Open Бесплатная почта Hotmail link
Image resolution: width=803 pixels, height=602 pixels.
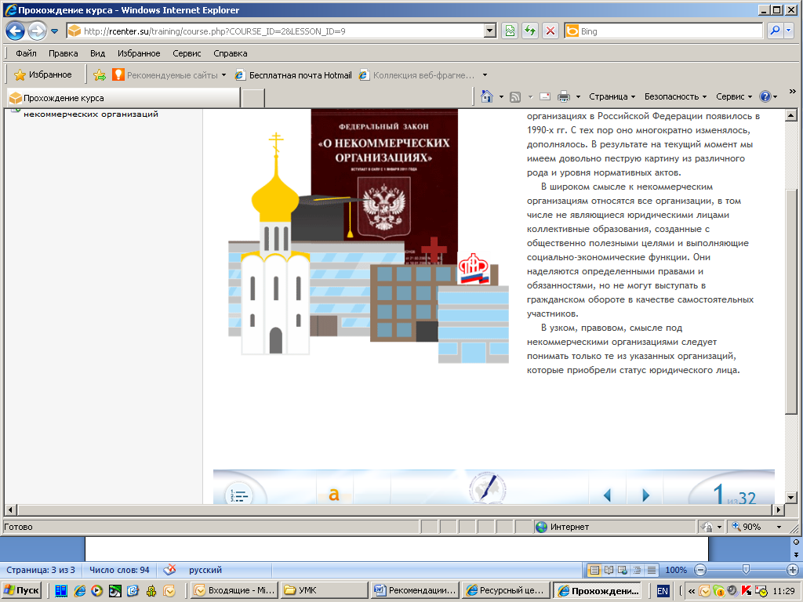click(293, 75)
